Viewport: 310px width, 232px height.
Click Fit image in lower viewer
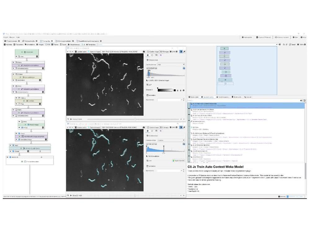[164, 127]
